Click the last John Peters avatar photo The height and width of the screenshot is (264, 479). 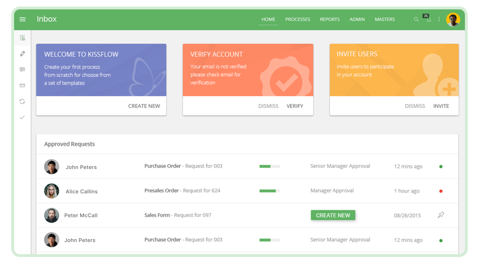click(52, 240)
